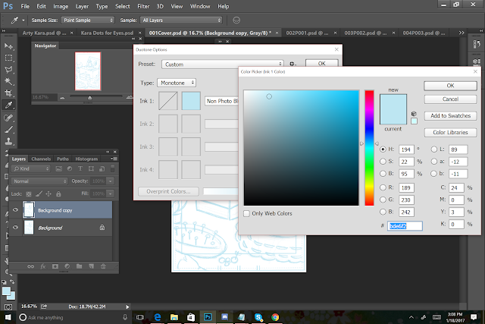Select the Eyedropper tool in the toolbar
Image resolution: width=485 pixels, height=324 pixels.
tap(8, 105)
